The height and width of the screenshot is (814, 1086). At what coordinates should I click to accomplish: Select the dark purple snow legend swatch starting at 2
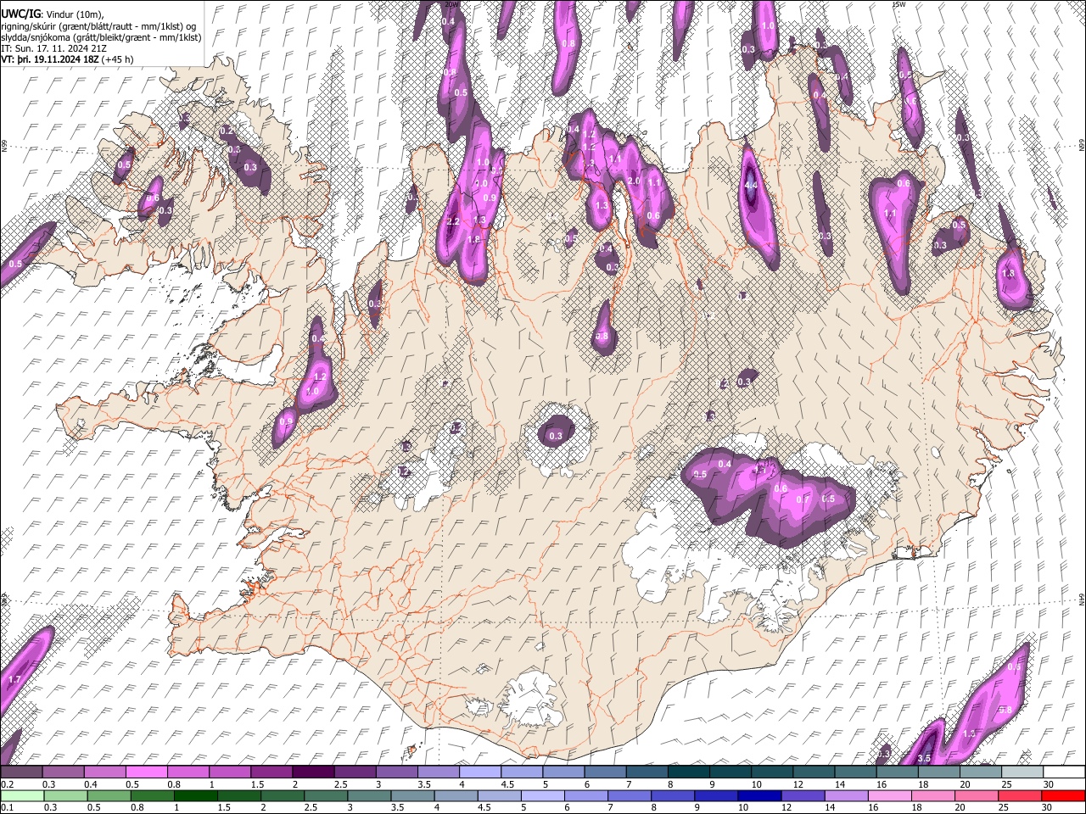pos(313,772)
